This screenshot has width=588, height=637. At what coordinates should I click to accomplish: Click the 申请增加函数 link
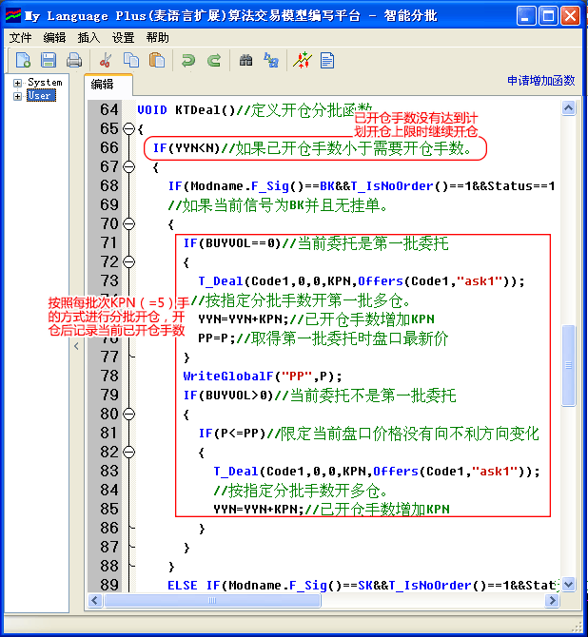point(540,81)
